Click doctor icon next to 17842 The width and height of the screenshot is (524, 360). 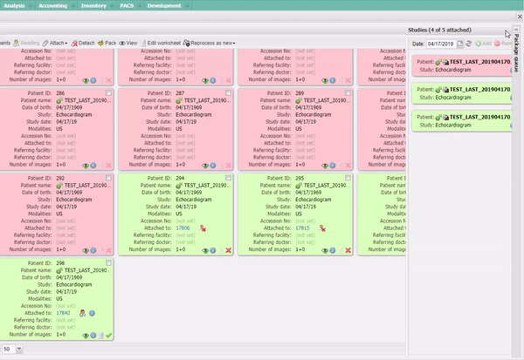click(x=83, y=313)
